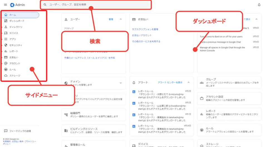Click アラート センターを表示 link
The image size is (263, 147).
coord(170,82)
